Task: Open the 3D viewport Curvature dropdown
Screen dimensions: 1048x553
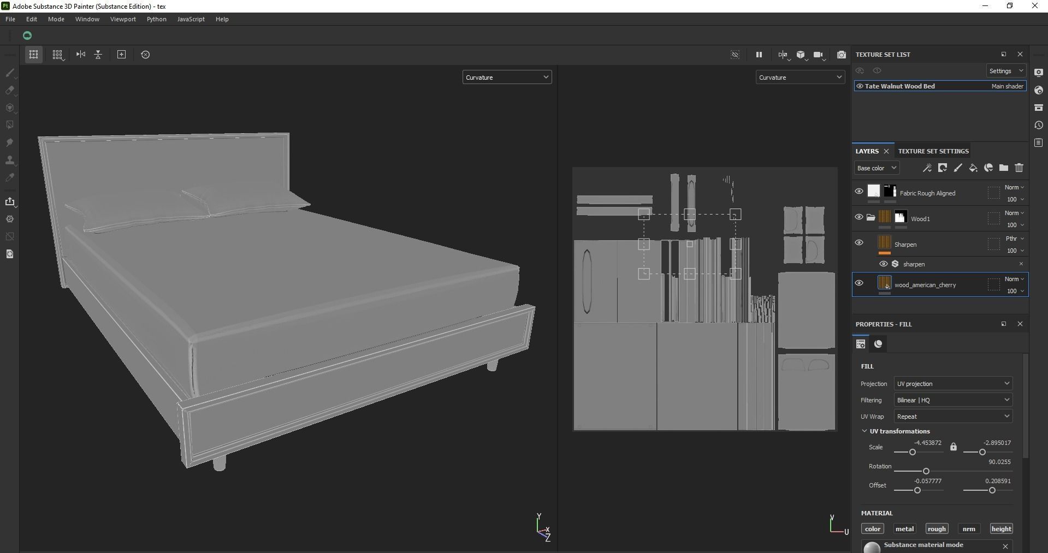Action: [507, 78]
